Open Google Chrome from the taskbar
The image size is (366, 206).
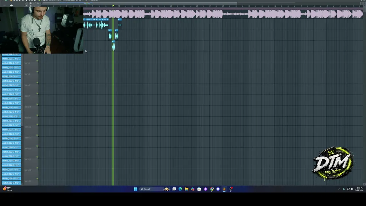(x=212, y=189)
